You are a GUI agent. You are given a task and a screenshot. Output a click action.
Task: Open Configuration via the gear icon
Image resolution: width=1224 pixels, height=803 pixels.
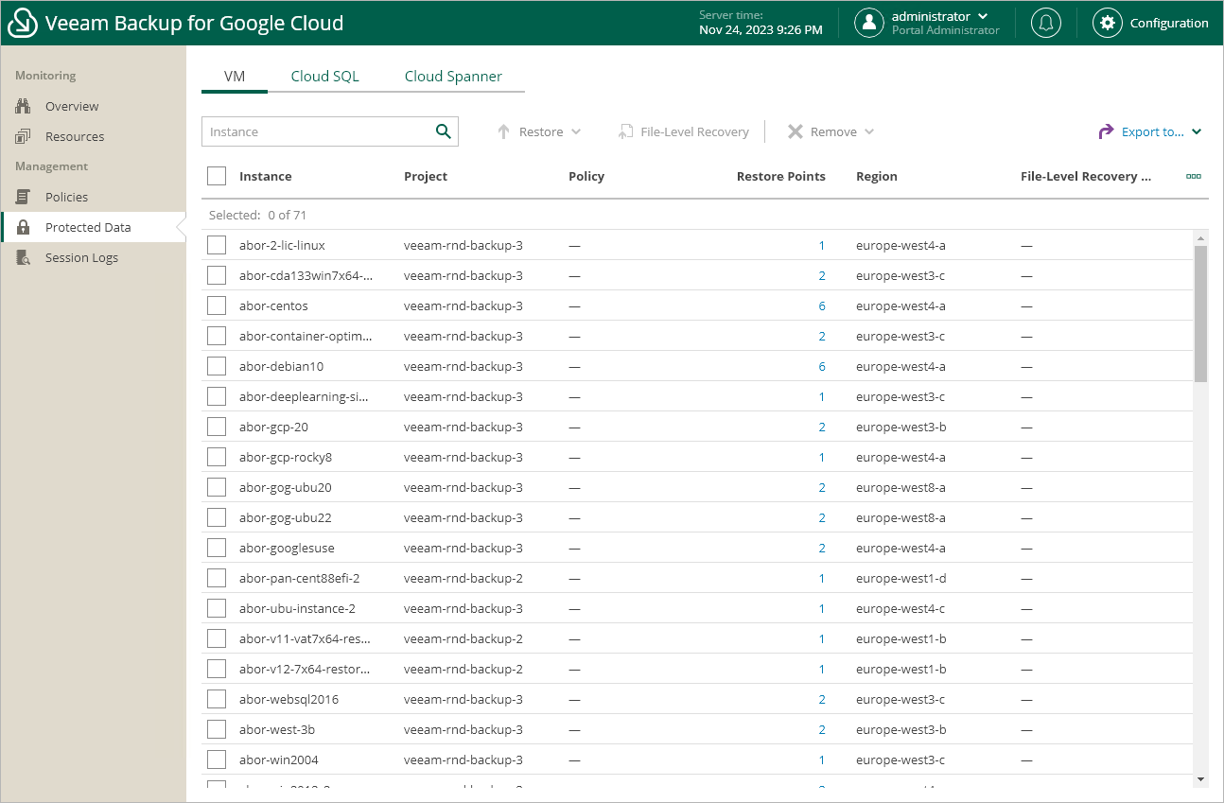tap(1107, 24)
